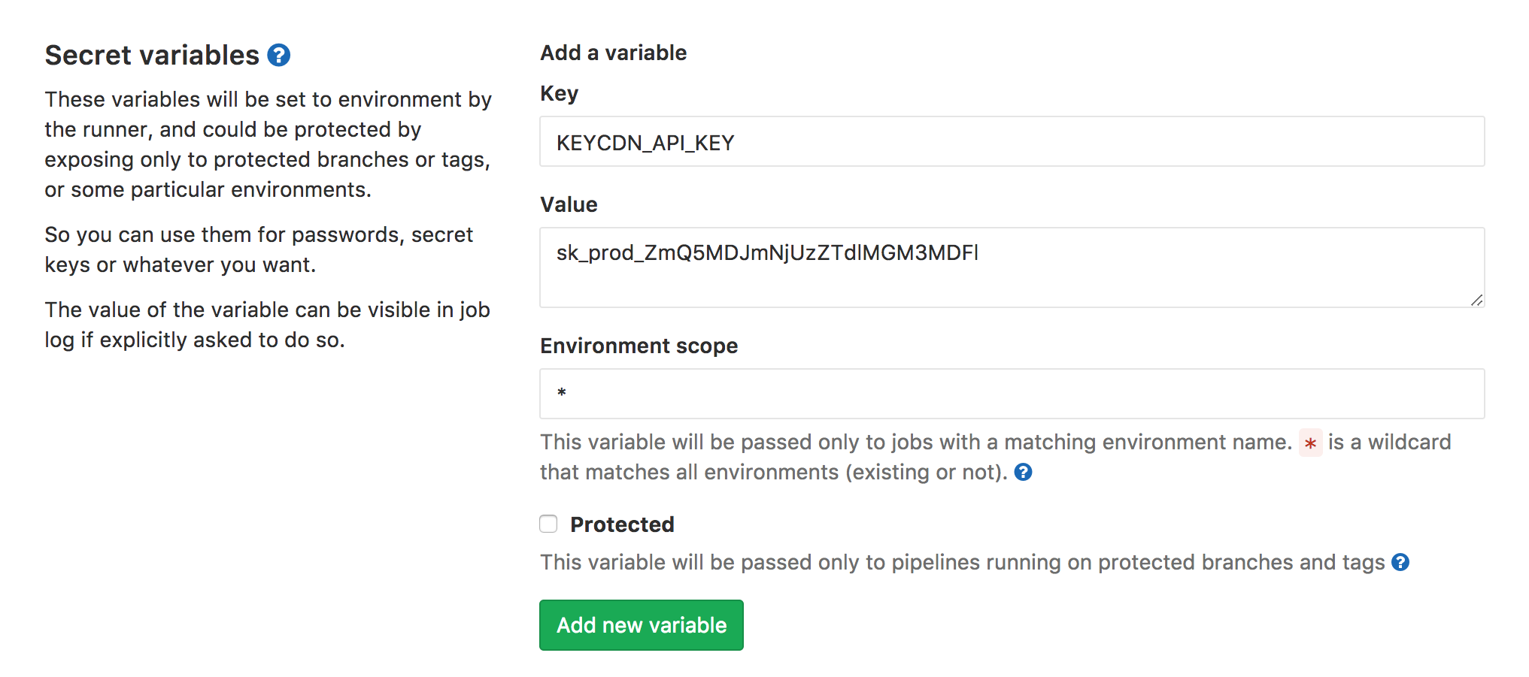Click the help icon at end of Protected description
This screenshot has height=677, width=1529.
pyautogui.click(x=1402, y=562)
